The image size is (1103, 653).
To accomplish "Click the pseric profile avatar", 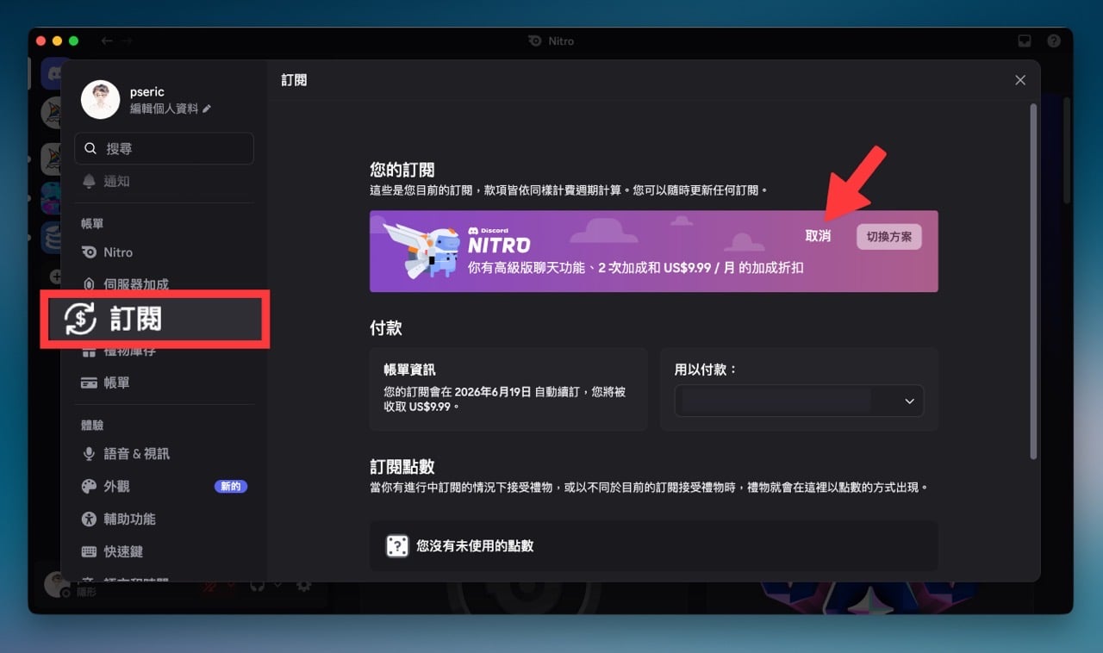I will 100,100.
